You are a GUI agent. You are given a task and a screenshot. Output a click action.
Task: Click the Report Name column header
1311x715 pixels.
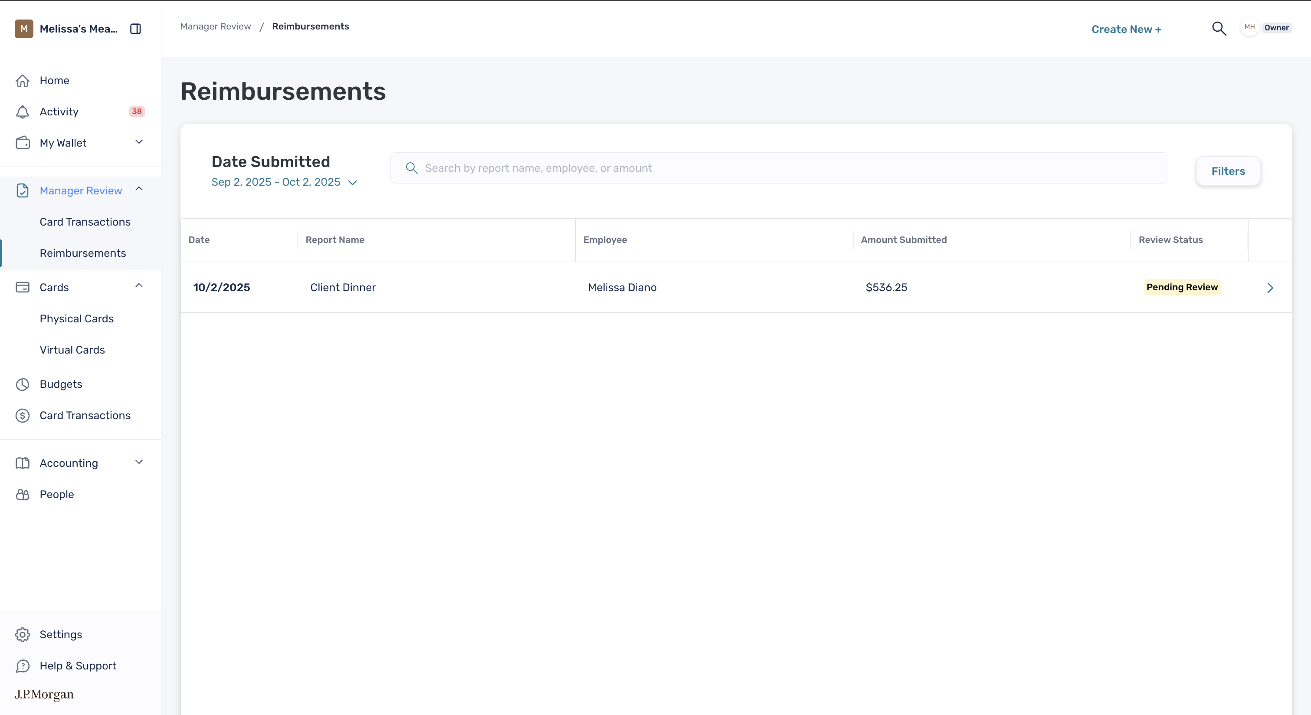335,239
